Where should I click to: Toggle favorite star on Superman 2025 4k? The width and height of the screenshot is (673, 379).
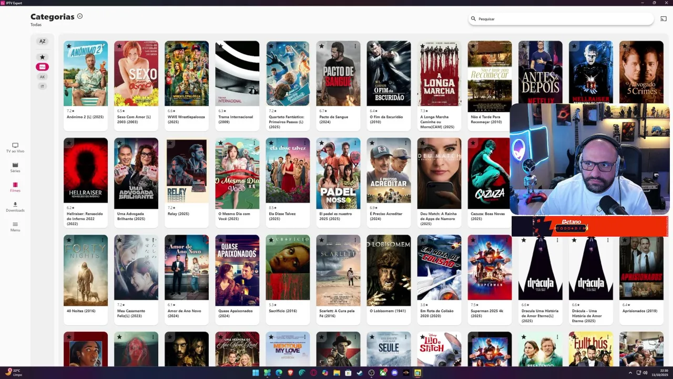tap(473, 240)
